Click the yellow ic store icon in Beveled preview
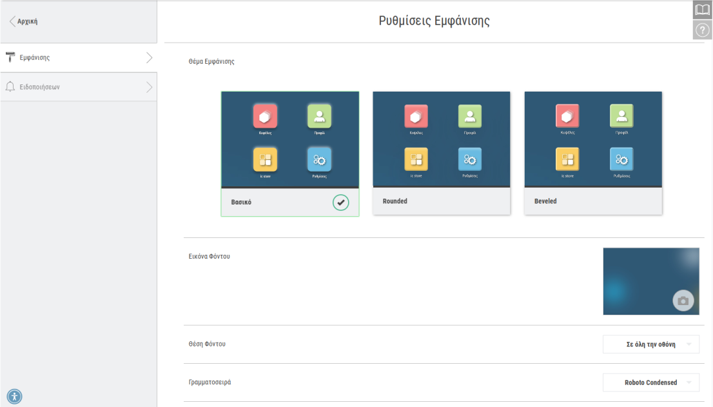 coord(567,159)
